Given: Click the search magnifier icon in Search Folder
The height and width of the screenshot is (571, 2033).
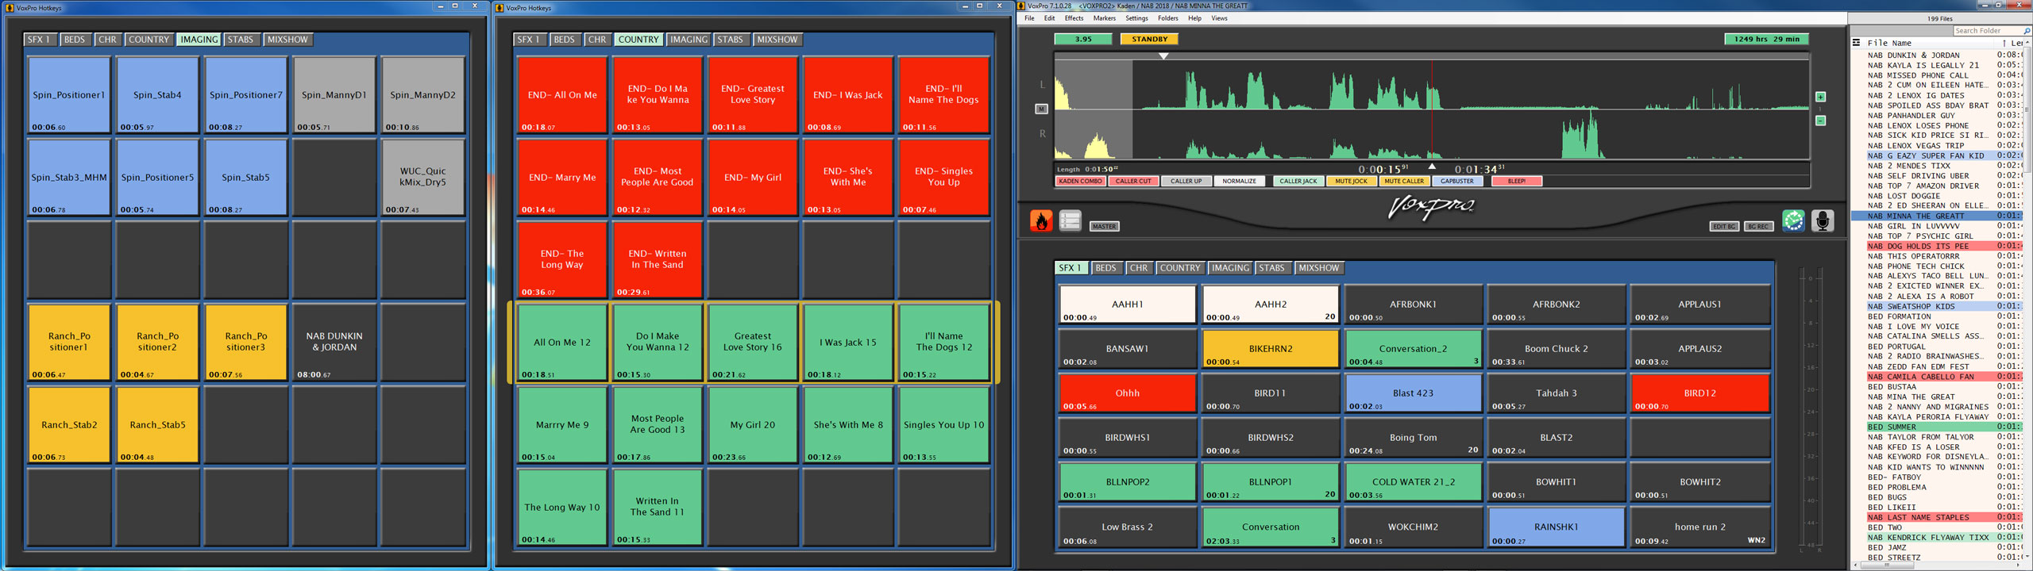Looking at the screenshot, I should [x=2027, y=30].
